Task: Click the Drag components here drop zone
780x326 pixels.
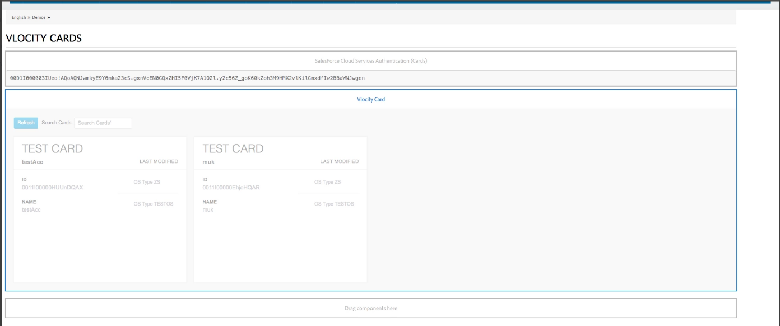Action: 371,308
